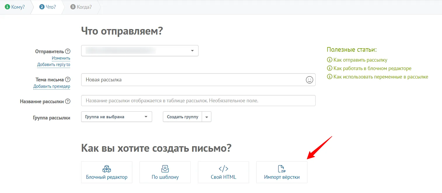Expand Группа не выбрана dropdown

(116, 117)
